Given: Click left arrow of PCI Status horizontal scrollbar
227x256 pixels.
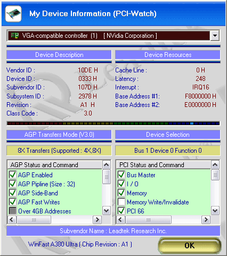Looking at the screenshot, I should (x=120, y=220).
